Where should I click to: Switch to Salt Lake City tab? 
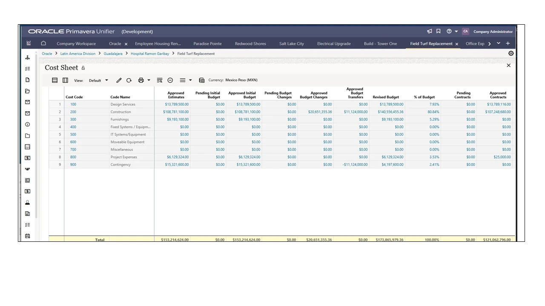[292, 44]
